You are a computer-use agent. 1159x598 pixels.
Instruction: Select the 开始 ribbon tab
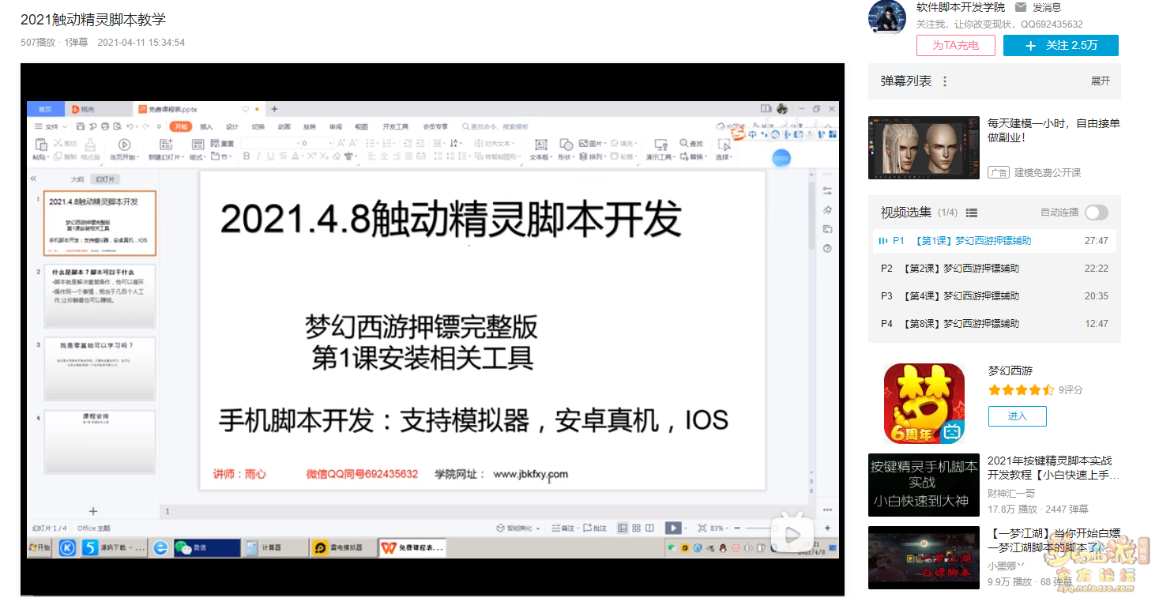[182, 126]
